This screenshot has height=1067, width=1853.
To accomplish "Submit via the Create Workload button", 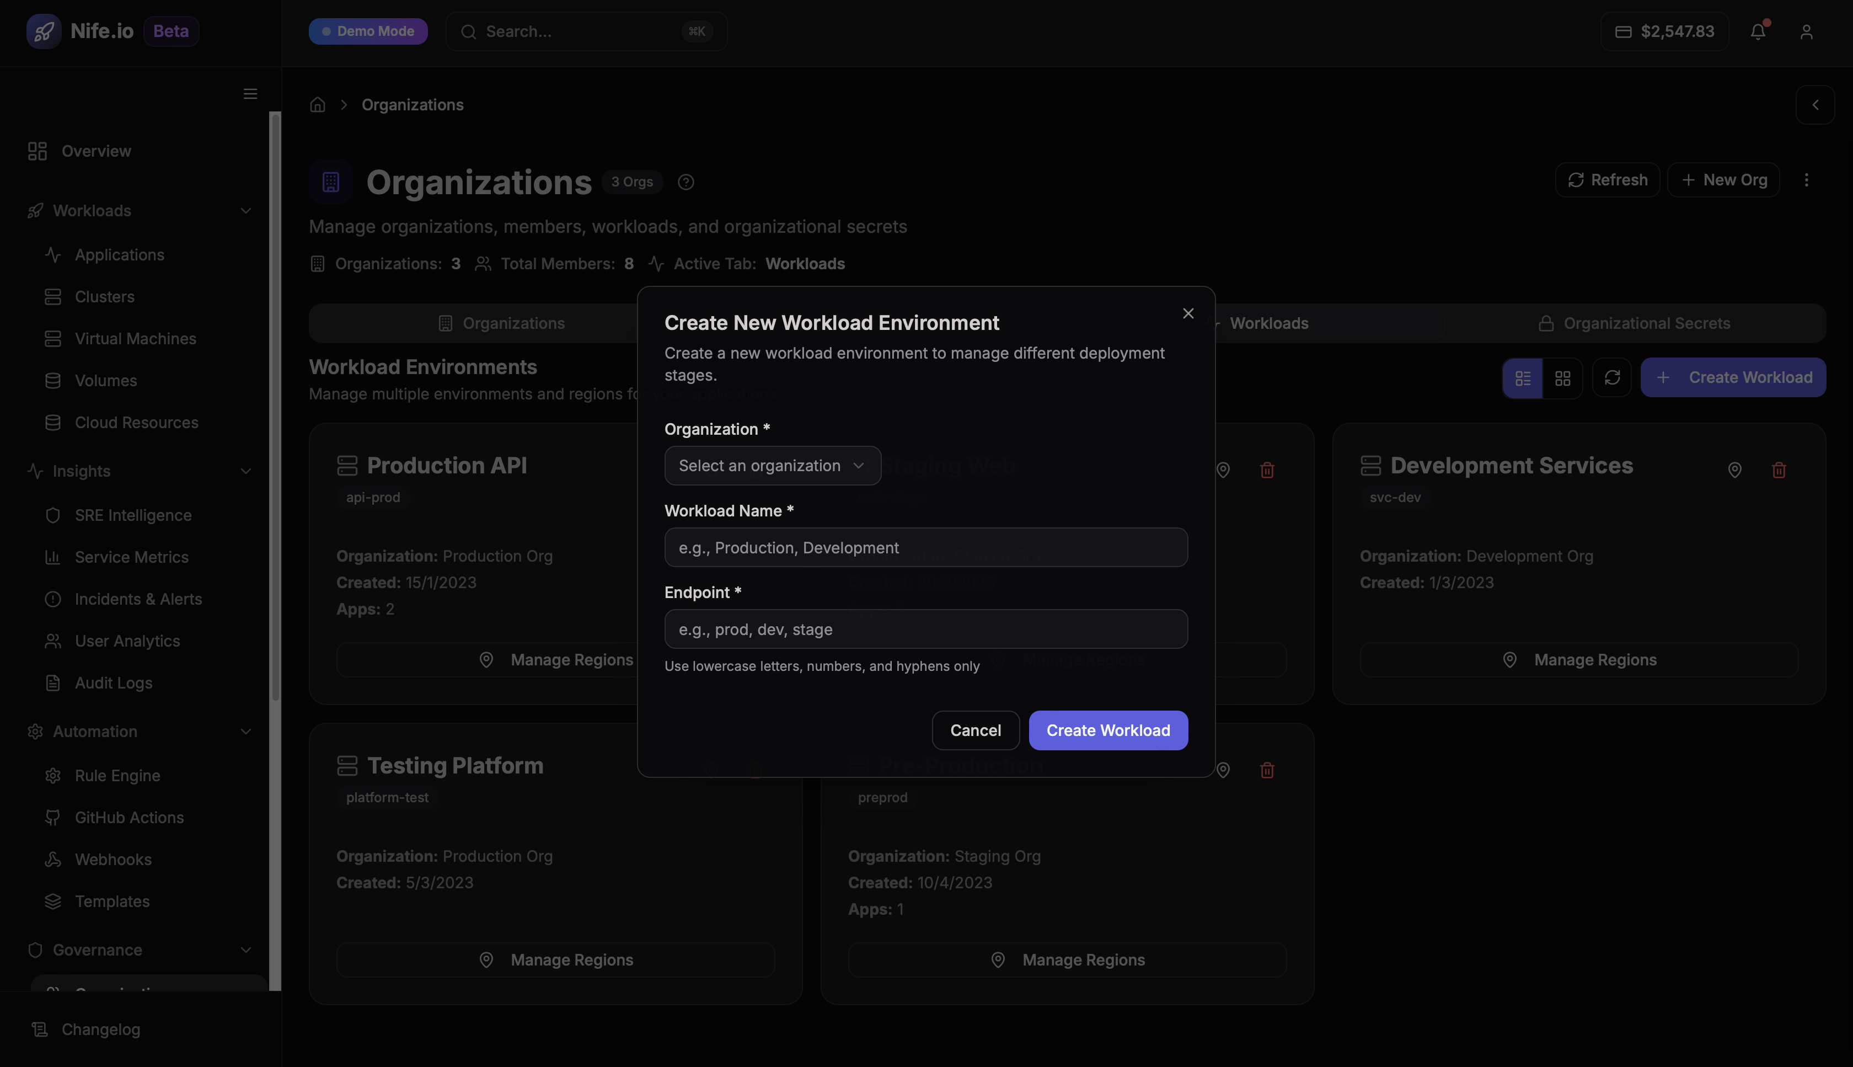I will (x=1107, y=730).
